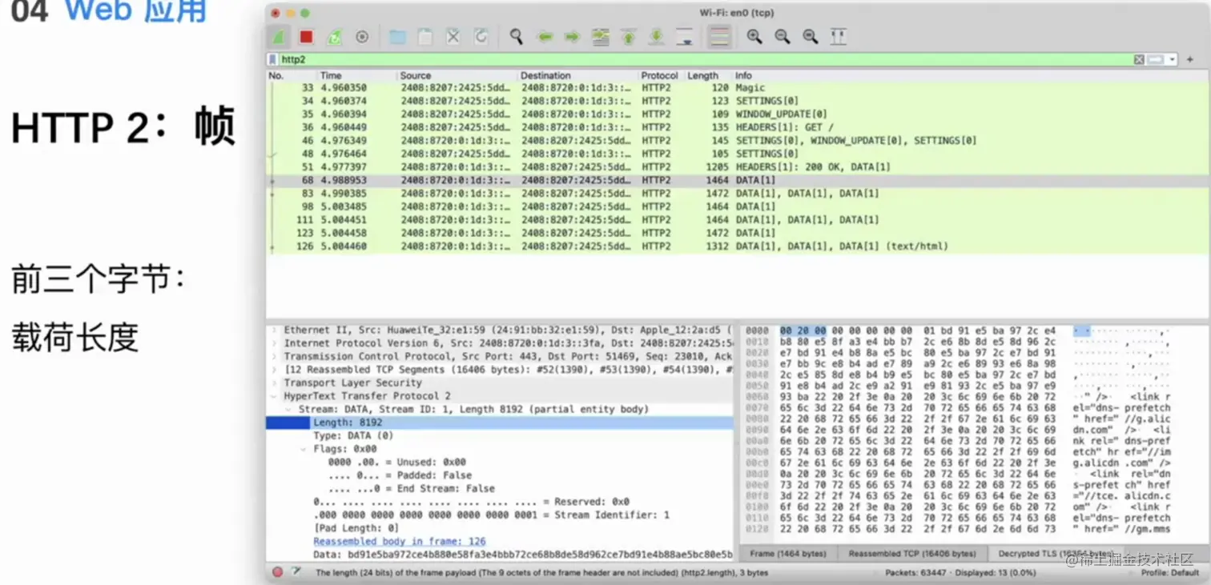
Task: Click the red expert info status circle
Action: [x=277, y=572]
